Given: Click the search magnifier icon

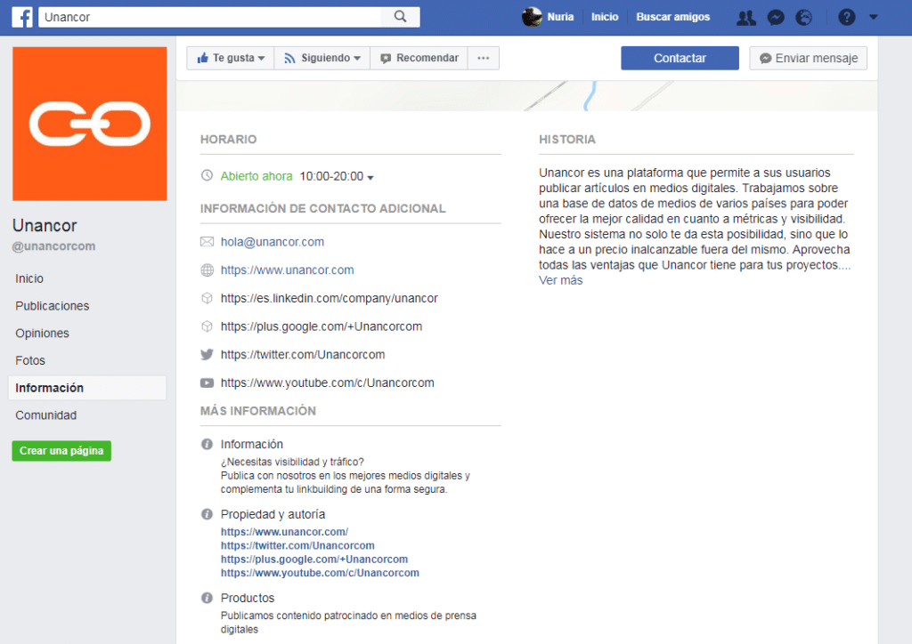Looking at the screenshot, I should coord(400,17).
